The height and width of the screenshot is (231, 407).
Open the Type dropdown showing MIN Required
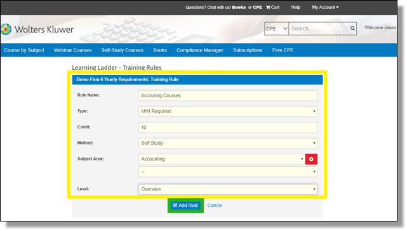(x=228, y=111)
